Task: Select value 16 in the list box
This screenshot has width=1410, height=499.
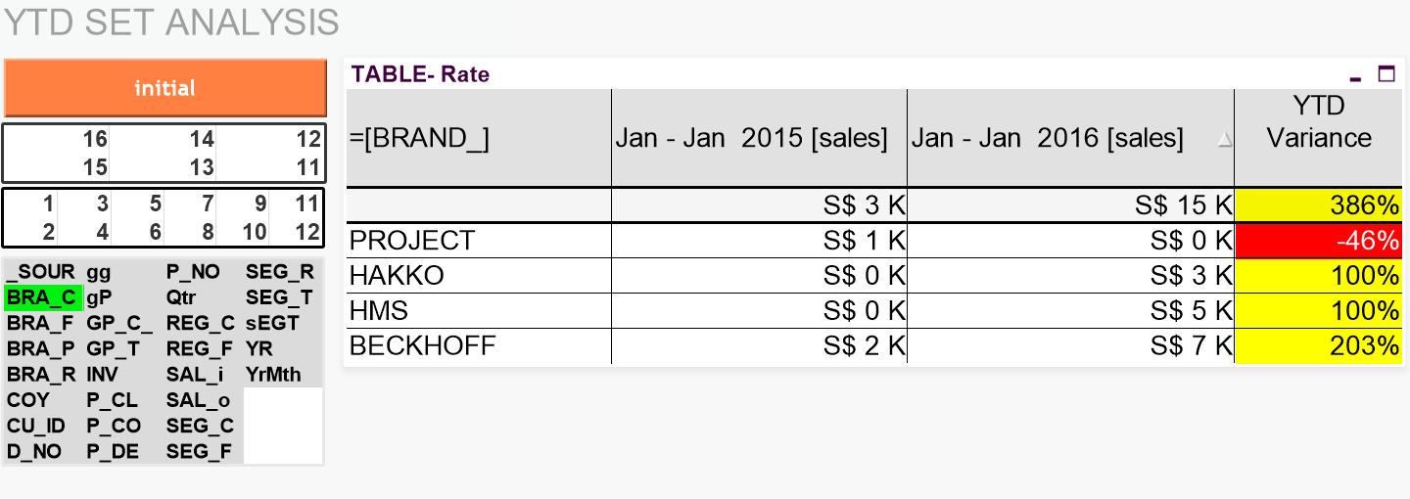Action: (x=95, y=140)
